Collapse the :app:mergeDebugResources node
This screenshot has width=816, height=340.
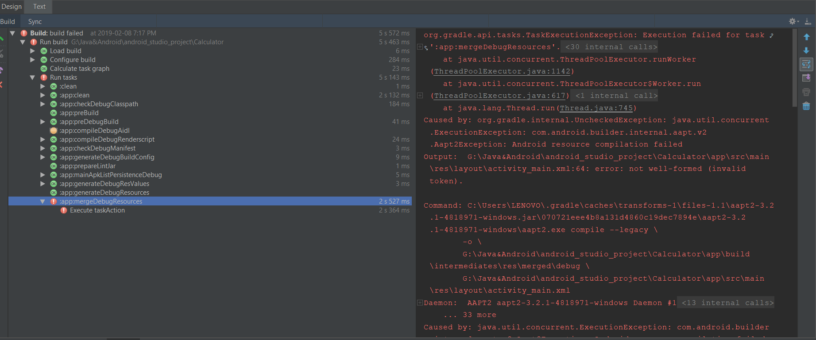43,201
